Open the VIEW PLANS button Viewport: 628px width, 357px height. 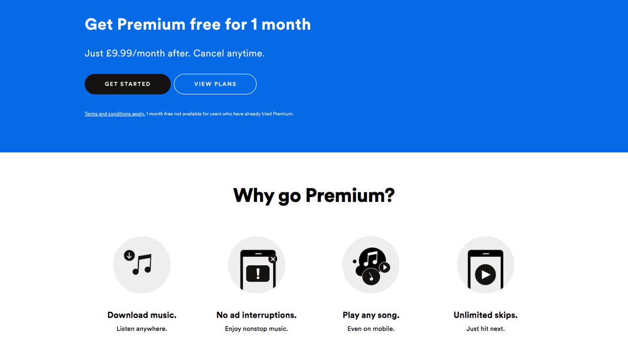[215, 84]
